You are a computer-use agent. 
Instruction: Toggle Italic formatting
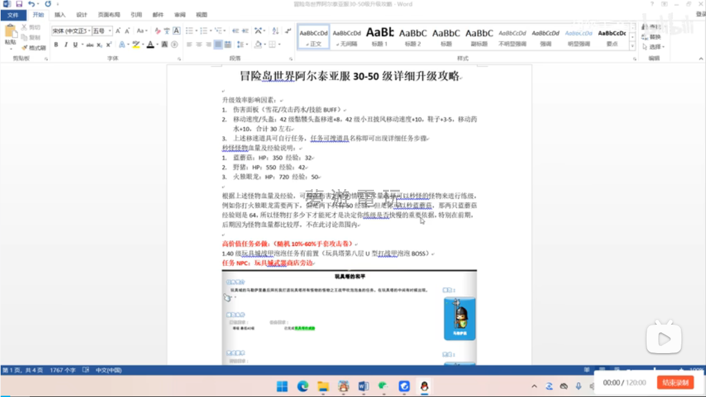tap(65, 45)
